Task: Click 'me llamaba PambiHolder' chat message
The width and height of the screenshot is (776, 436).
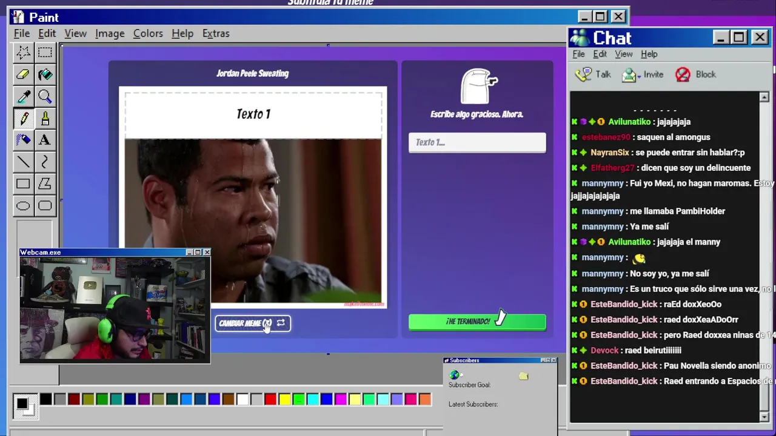Action: (677, 211)
